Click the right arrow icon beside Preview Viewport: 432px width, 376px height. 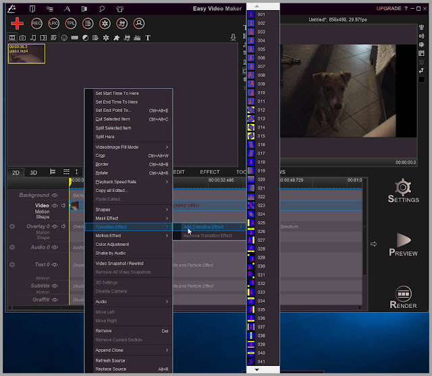coord(373,244)
